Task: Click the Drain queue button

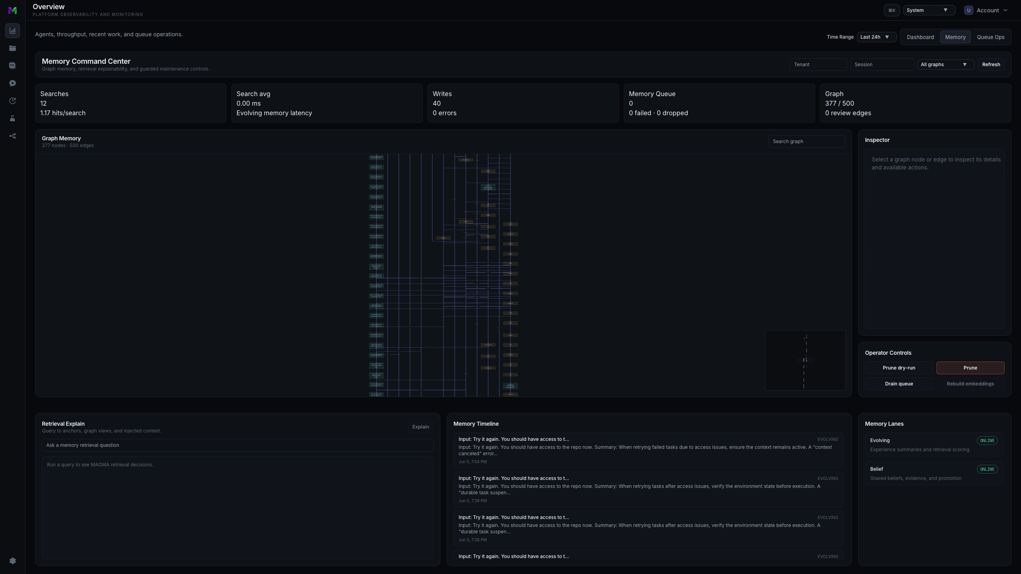Action: point(899,384)
